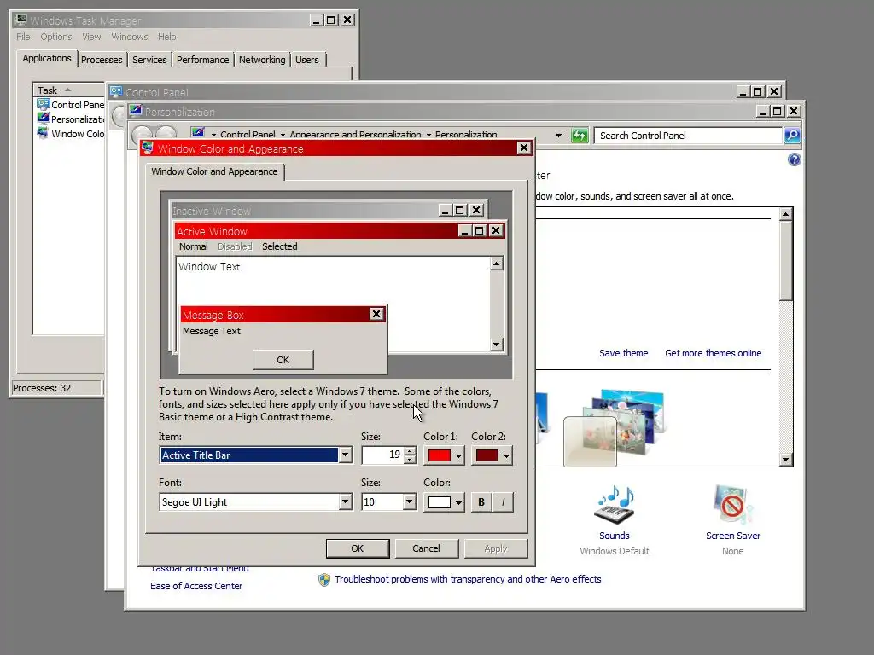874x655 pixels.
Task: Increase item Size with the up spinner
Action: click(411, 451)
